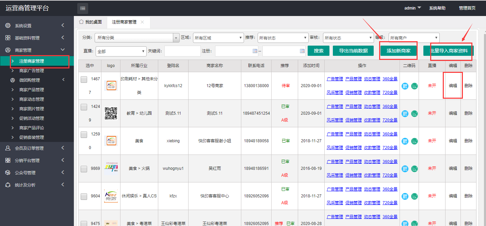Click the 添加新商家 button

point(399,51)
